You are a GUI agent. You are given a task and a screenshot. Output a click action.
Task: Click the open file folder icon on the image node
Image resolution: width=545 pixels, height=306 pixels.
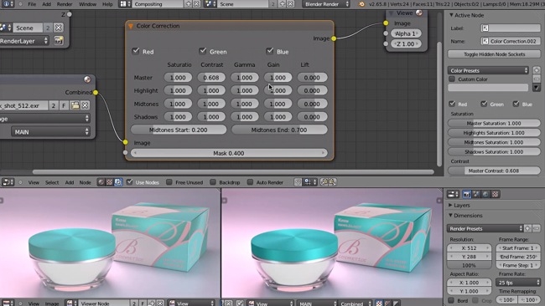[x=75, y=105]
